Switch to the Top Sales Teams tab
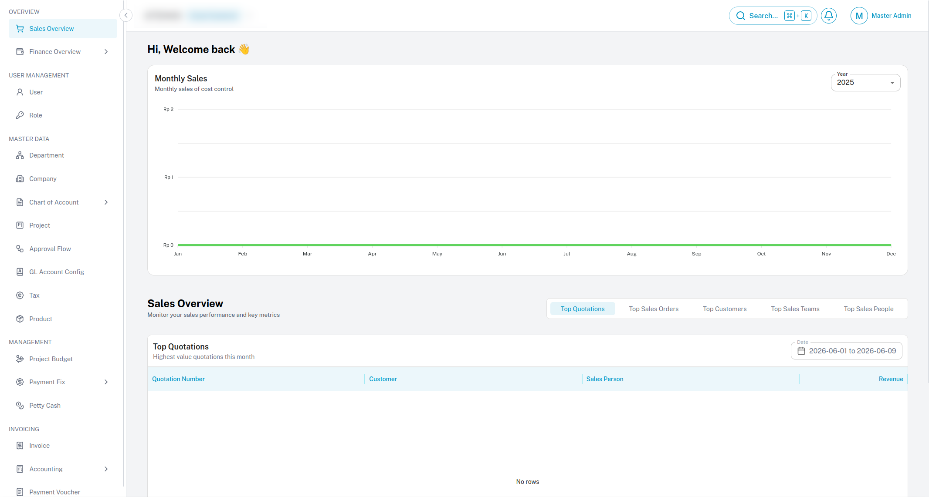The width and height of the screenshot is (929, 497). (795, 309)
